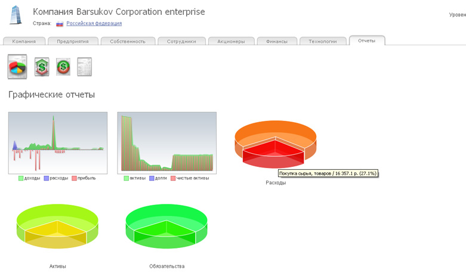Click the Компания Barsukov Corporation enterprise title

(119, 12)
